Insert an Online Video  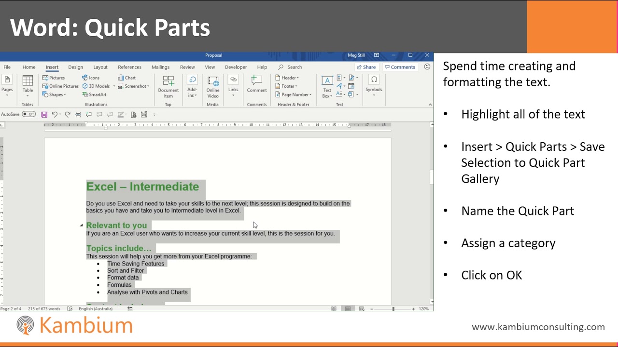point(213,87)
